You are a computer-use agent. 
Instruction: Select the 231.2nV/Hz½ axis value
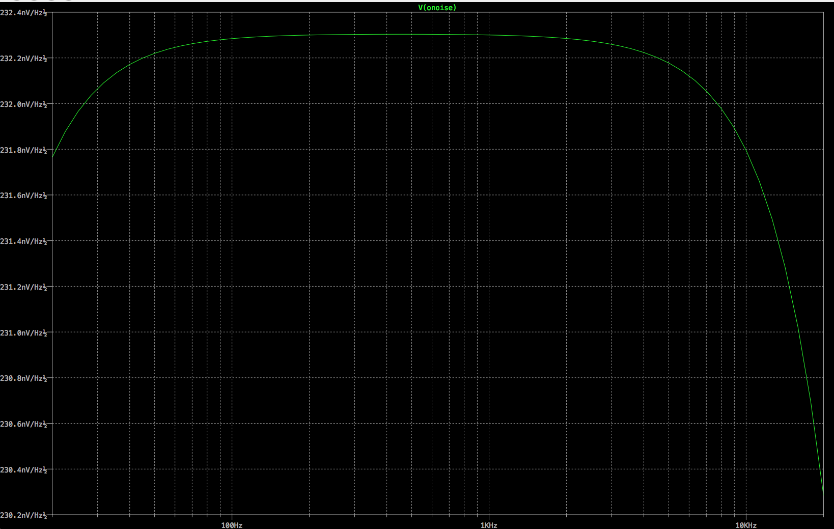[x=23, y=287]
